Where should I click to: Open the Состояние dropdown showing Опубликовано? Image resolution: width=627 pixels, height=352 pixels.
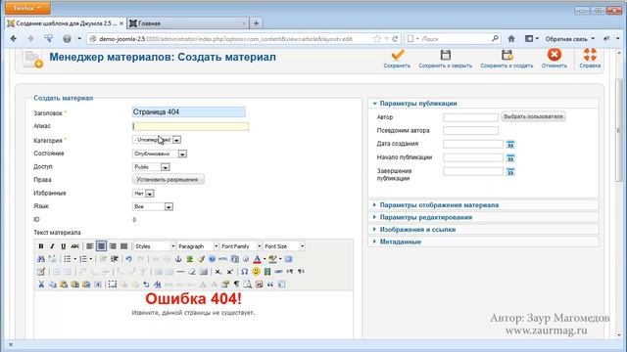pos(159,154)
